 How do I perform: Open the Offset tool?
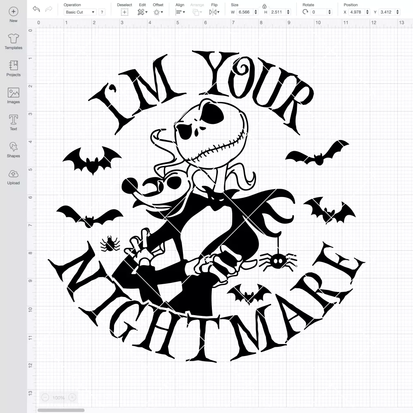[x=158, y=12]
